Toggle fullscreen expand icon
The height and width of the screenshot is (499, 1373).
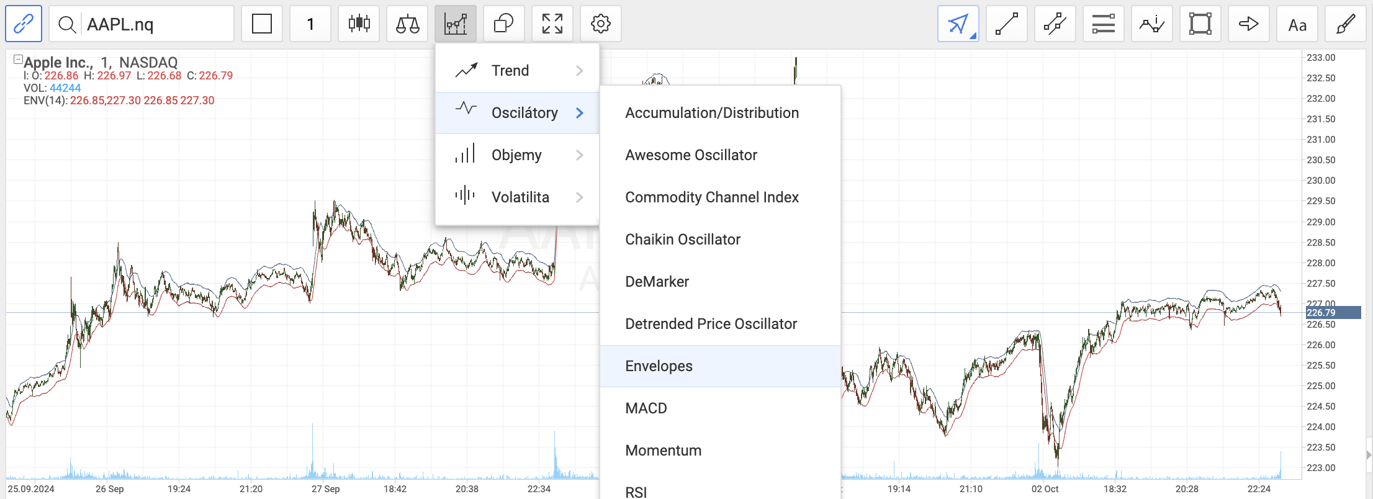point(552,24)
